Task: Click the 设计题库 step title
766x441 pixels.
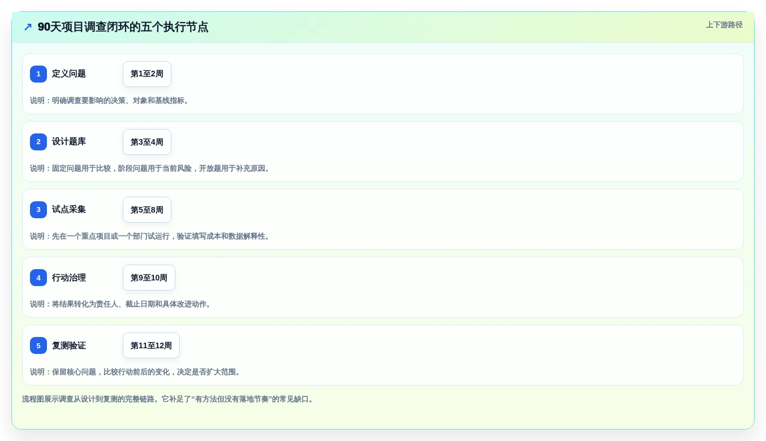Action: [x=69, y=142]
